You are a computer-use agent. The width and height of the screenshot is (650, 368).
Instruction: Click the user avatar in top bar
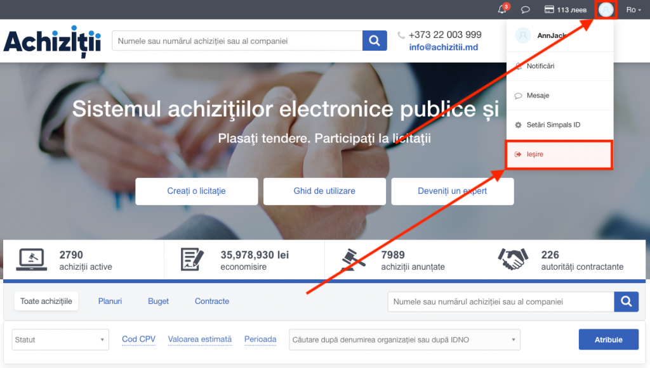coord(606,10)
